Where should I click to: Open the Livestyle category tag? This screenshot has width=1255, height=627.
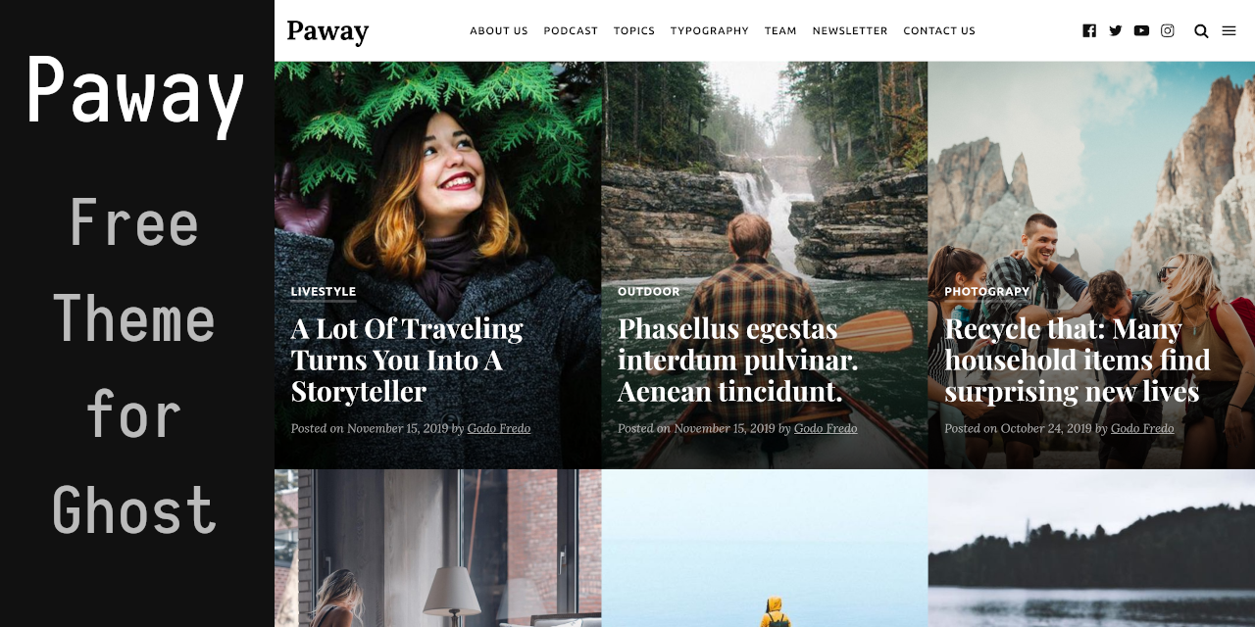[x=324, y=292]
